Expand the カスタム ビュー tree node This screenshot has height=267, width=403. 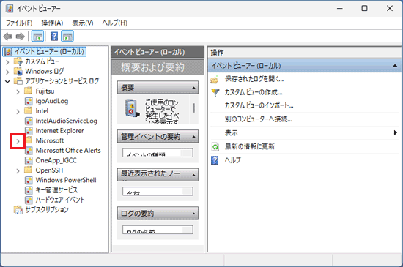[7, 62]
